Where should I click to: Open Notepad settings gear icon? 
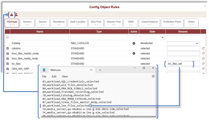pyautogui.click(x=153, y=76)
